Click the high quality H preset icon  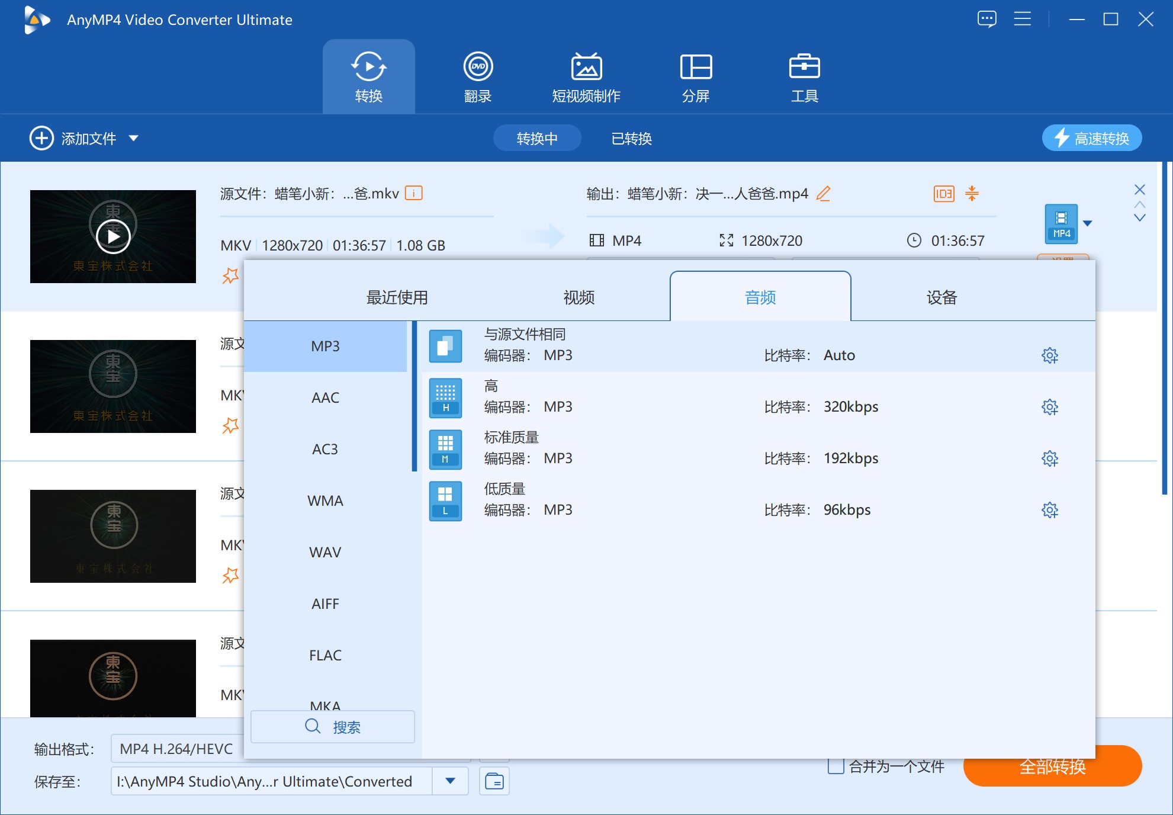click(x=445, y=397)
